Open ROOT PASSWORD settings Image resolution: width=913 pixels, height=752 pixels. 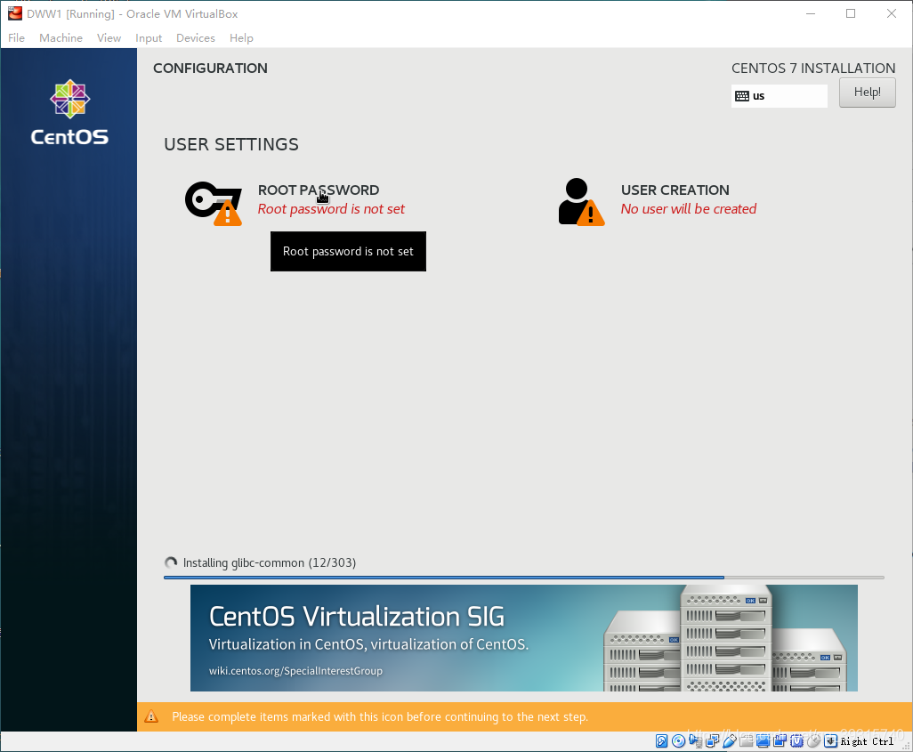pos(319,190)
